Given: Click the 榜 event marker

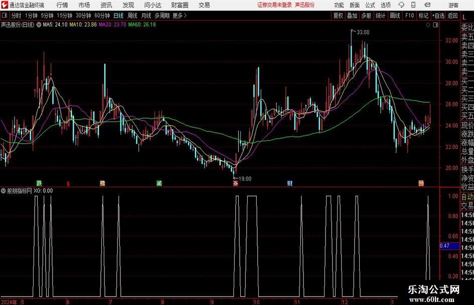Looking at the screenshot, I should 102,183.
